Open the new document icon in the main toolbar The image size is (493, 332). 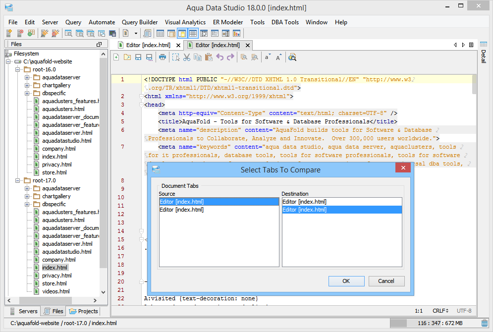click(126, 33)
